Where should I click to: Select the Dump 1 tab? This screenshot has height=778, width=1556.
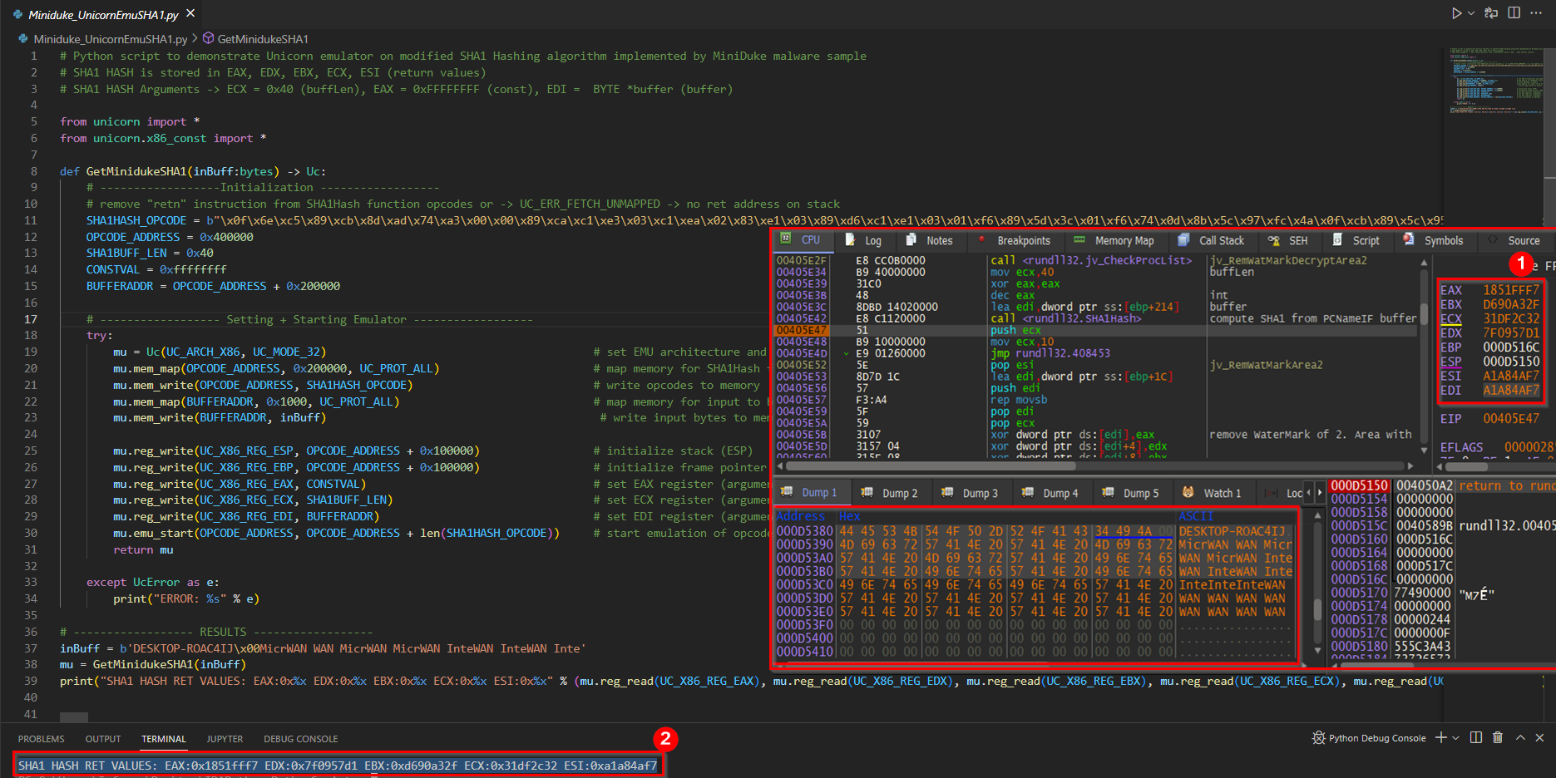click(811, 493)
